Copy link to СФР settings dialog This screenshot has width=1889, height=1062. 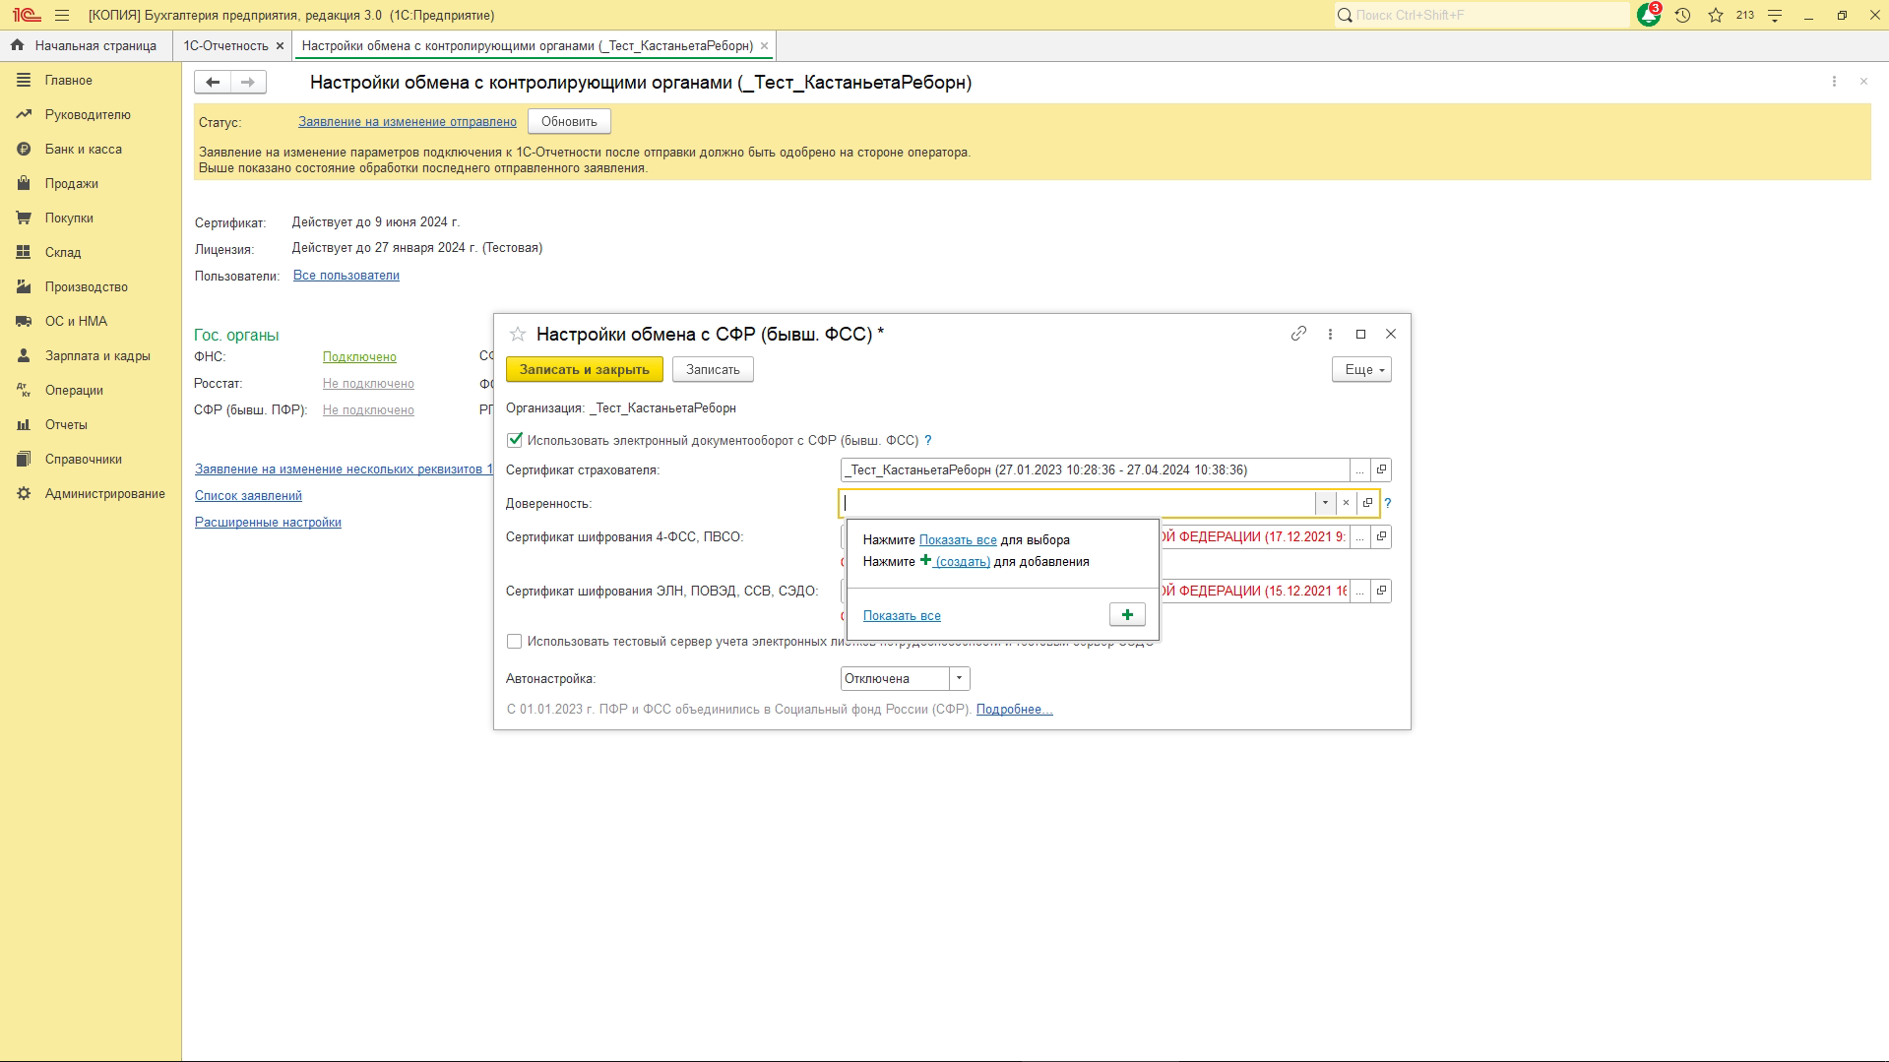(1298, 334)
